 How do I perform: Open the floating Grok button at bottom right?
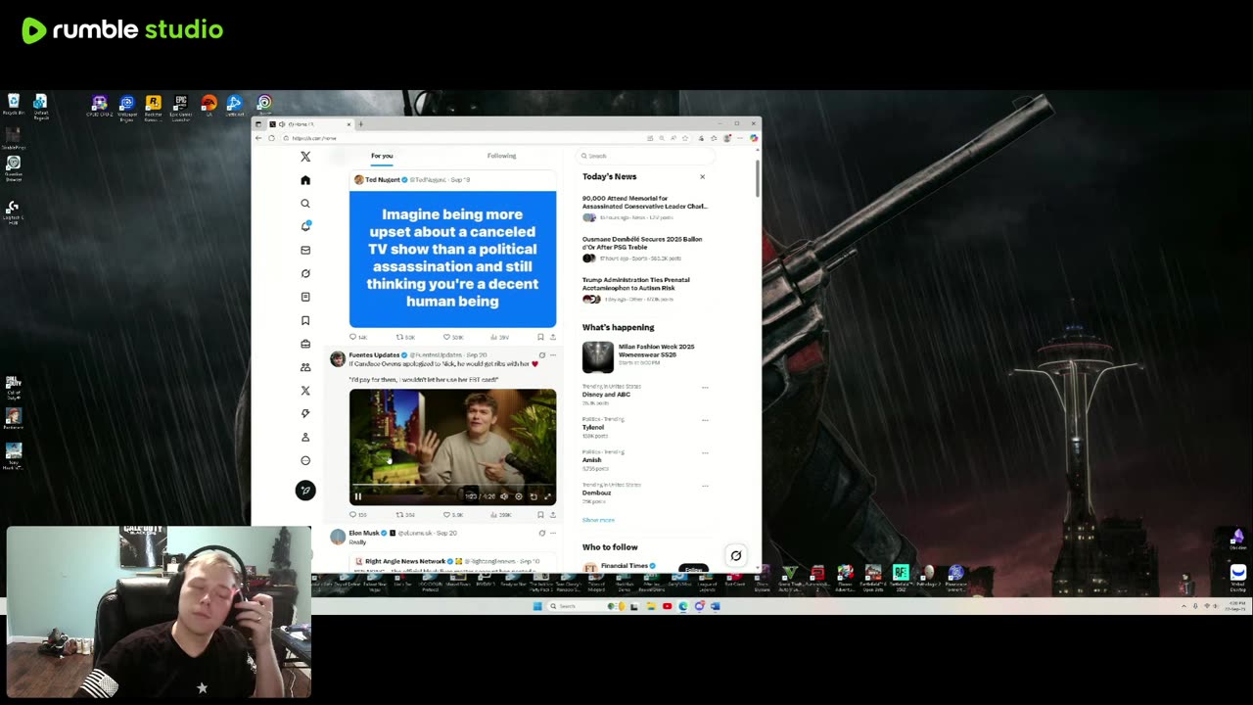pos(736,555)
